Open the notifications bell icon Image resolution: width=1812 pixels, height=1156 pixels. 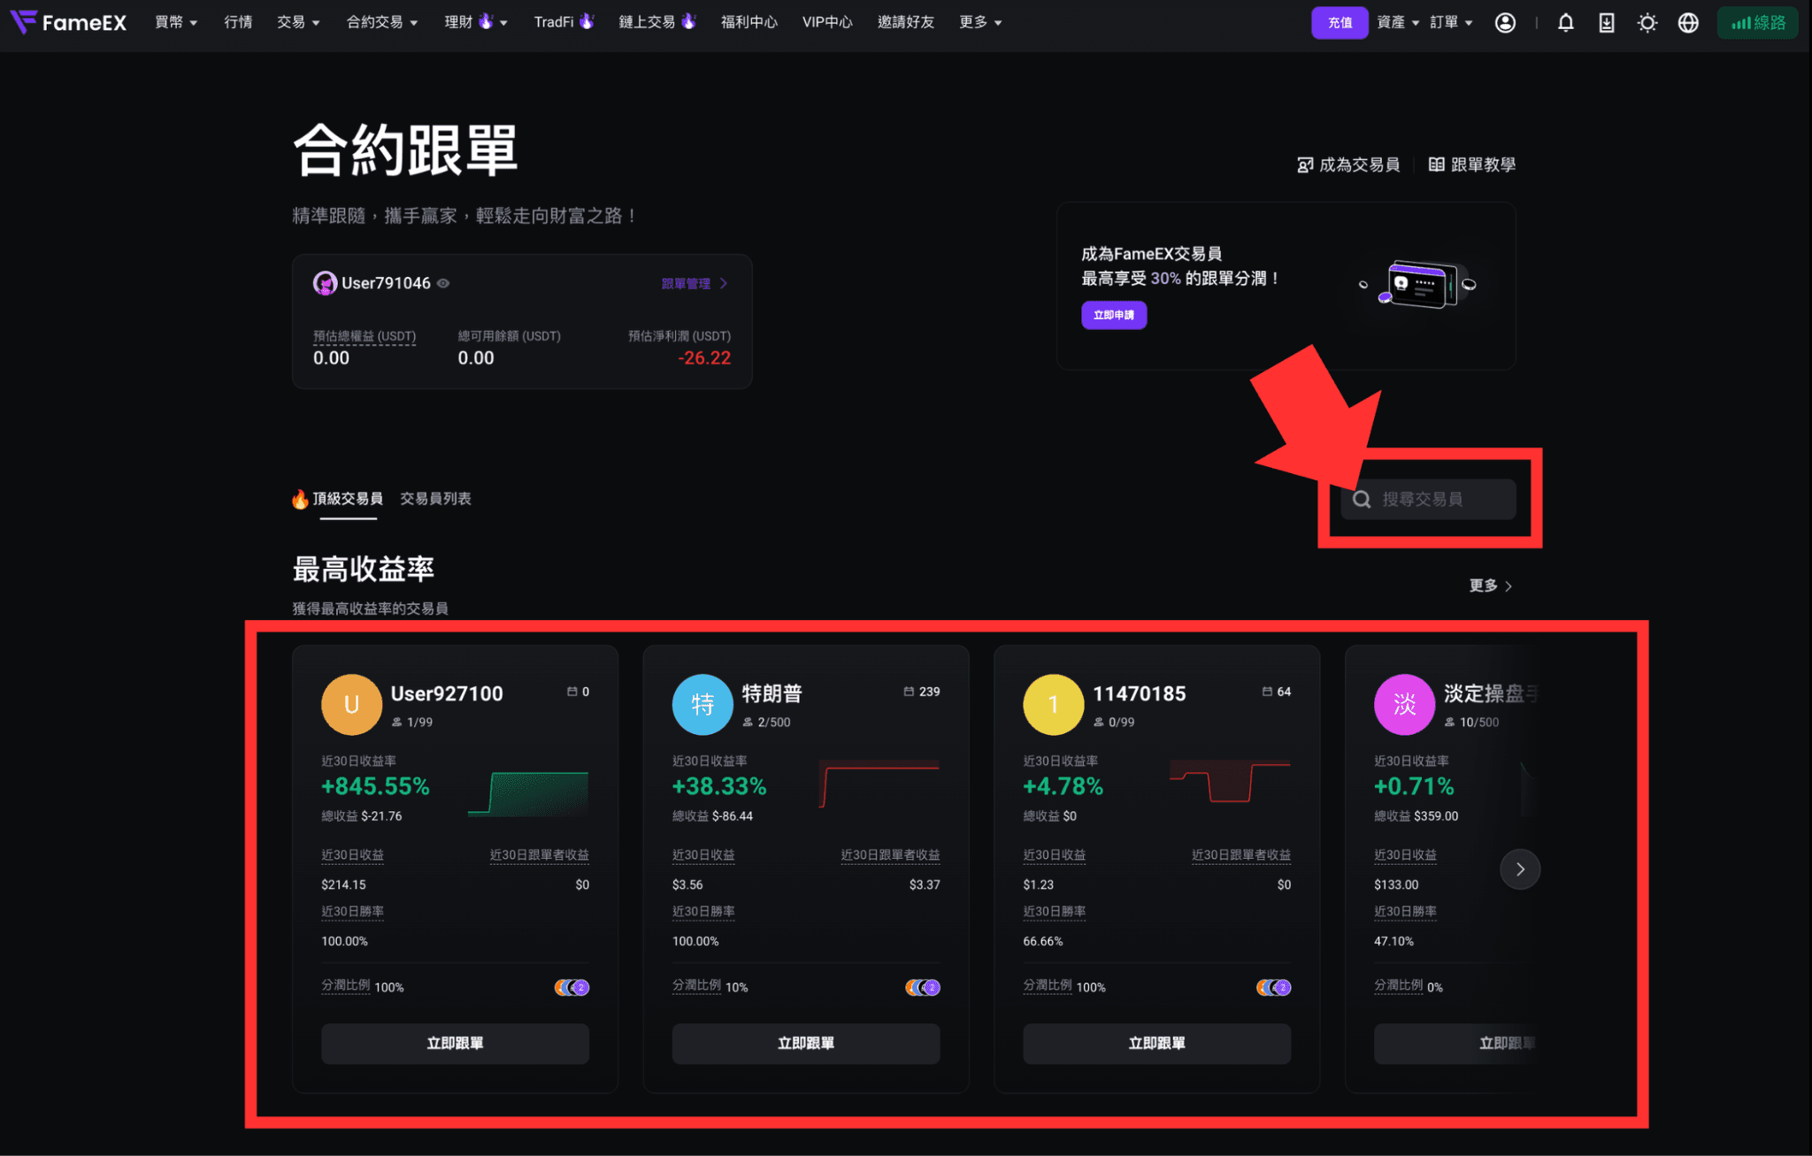[x=1565, y=23]
